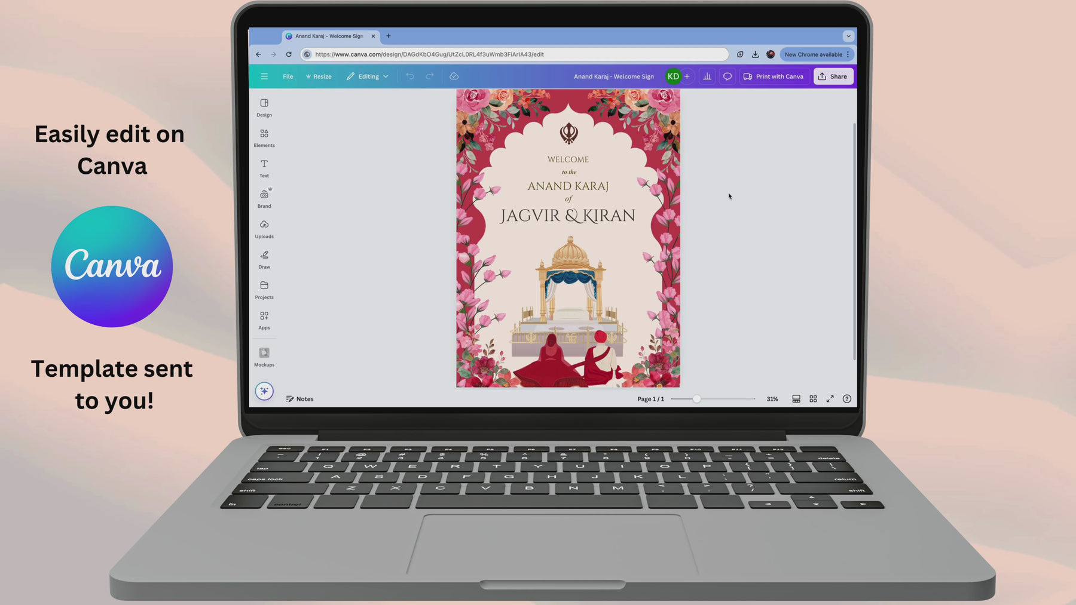Launch Canva magic assistant sparkle button
This screenshot has height=605, width=1076.
tap(264, 391)
